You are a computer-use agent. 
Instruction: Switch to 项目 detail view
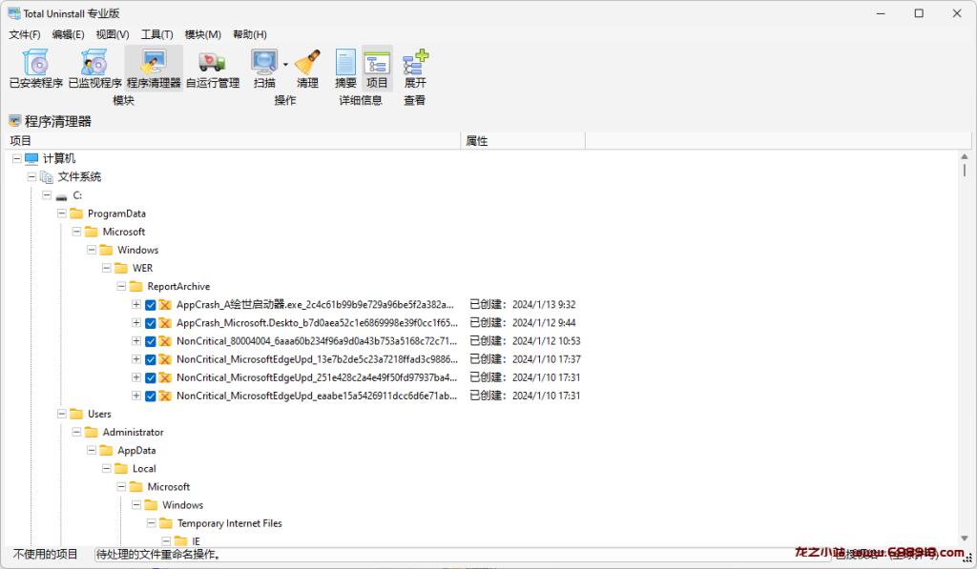pos(377,69)
